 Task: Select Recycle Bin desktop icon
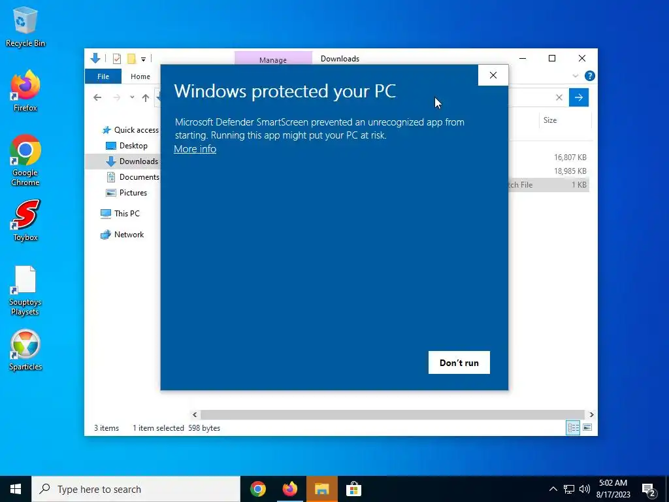pyautogui.click(x=25, y=26)
